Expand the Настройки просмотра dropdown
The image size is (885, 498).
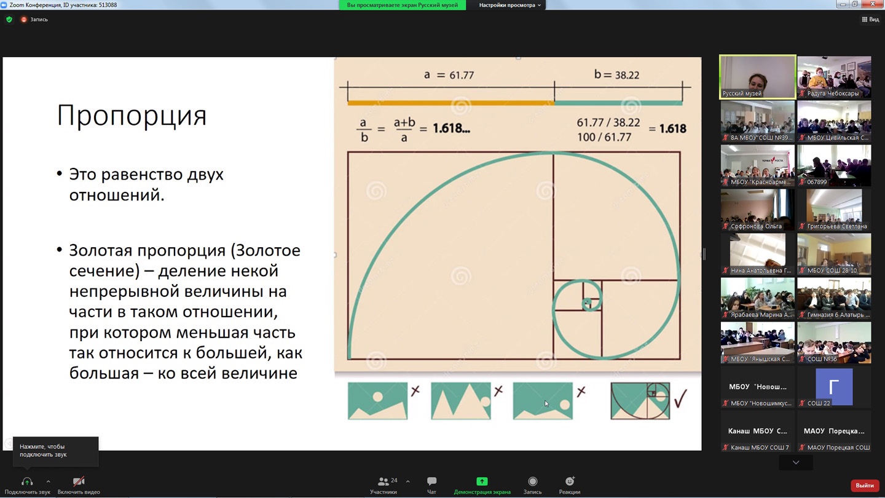(510, 5)
